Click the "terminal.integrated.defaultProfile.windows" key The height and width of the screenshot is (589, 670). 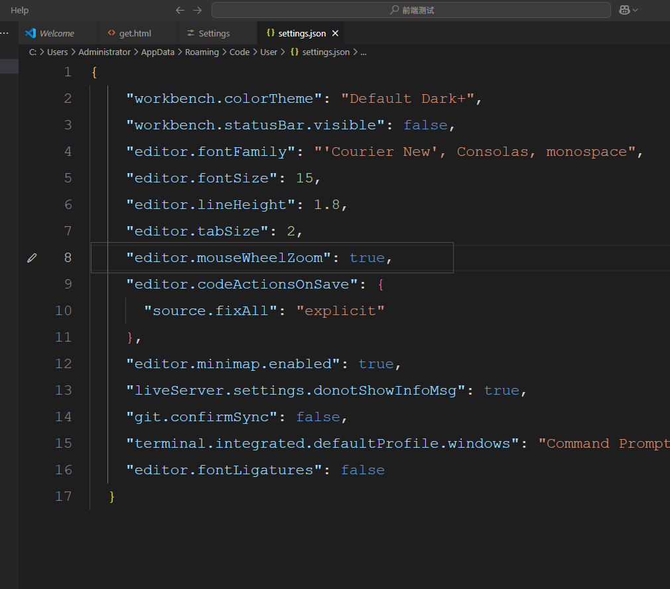[322, 443]
